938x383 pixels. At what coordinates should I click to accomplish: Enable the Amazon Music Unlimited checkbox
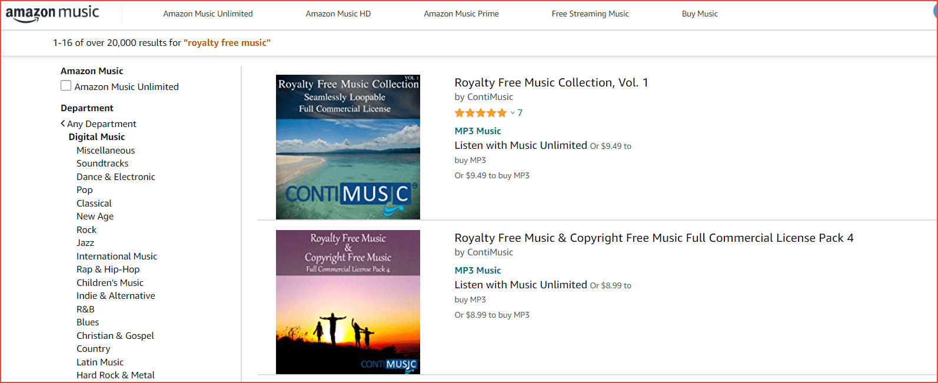point(66,86)
